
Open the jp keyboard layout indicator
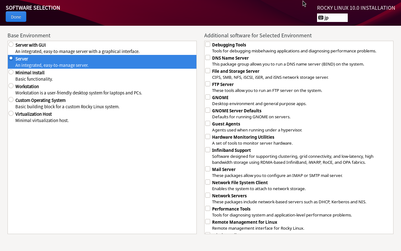click(x=332, y=18)
